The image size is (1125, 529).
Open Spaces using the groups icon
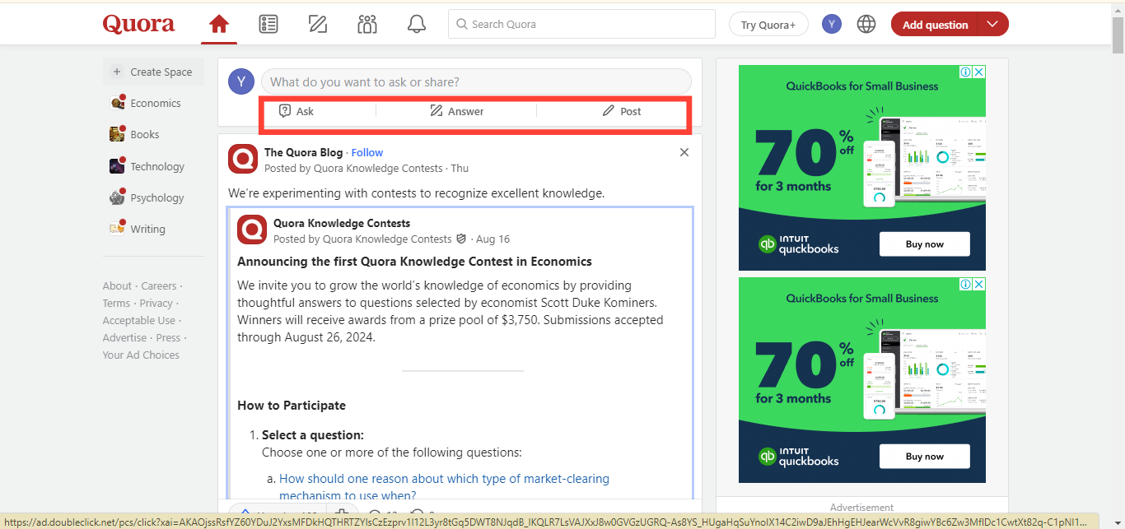tap(367, 24)
